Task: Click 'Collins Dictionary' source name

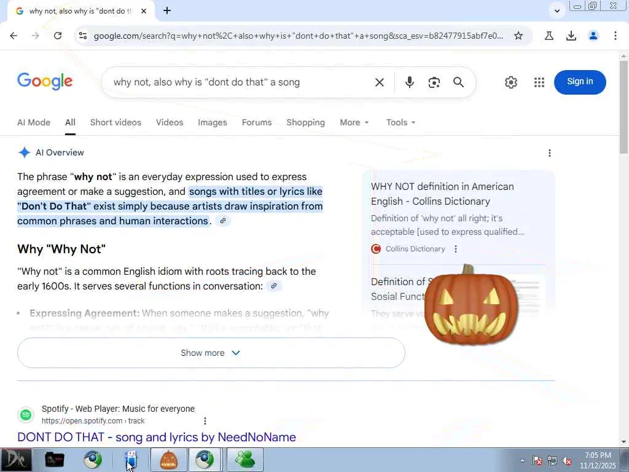Action: click(415, 249)
